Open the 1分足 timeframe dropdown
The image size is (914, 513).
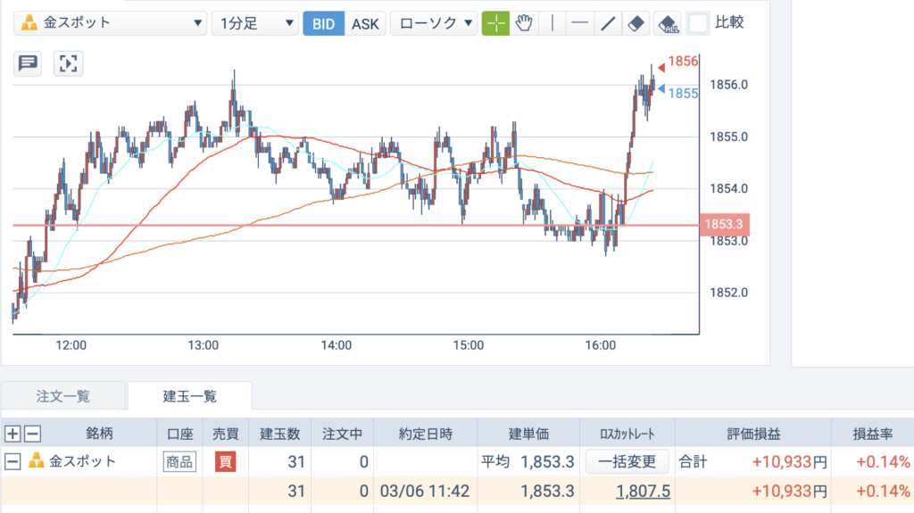(254, 23)
